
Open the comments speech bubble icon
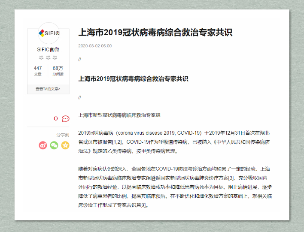[65, 118]
